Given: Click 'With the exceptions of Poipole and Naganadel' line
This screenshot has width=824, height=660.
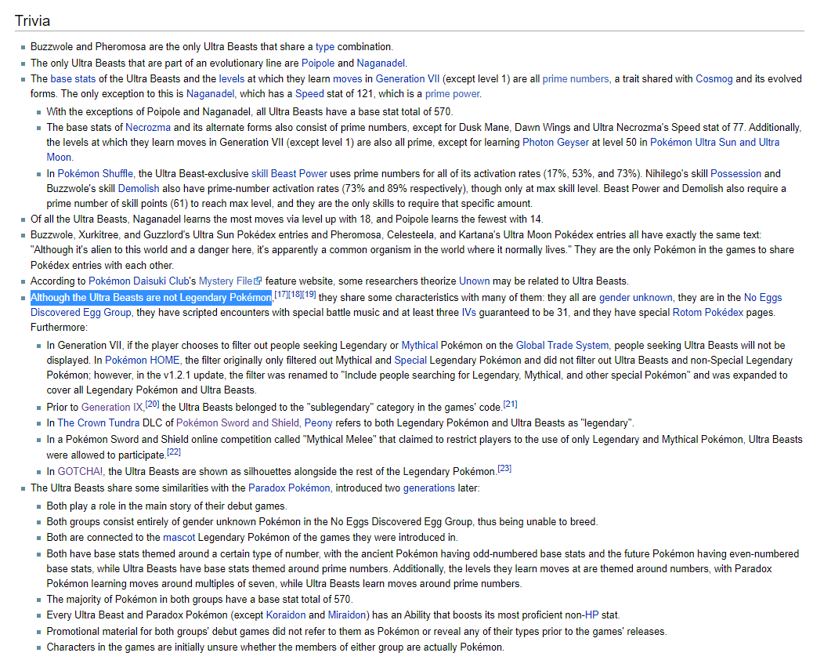Looking at the screenshot, I should point(250,111).
